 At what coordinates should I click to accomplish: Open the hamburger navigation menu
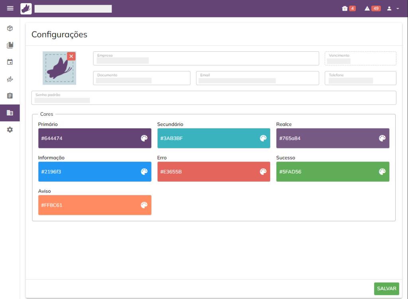(10, 8)
